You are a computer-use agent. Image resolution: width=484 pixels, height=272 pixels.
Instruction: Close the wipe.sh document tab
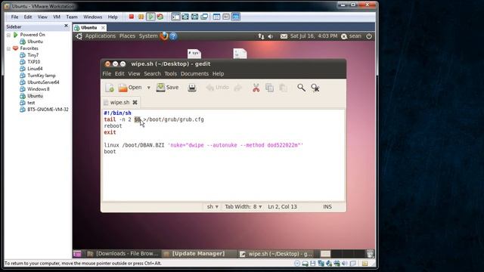(135, 103)
